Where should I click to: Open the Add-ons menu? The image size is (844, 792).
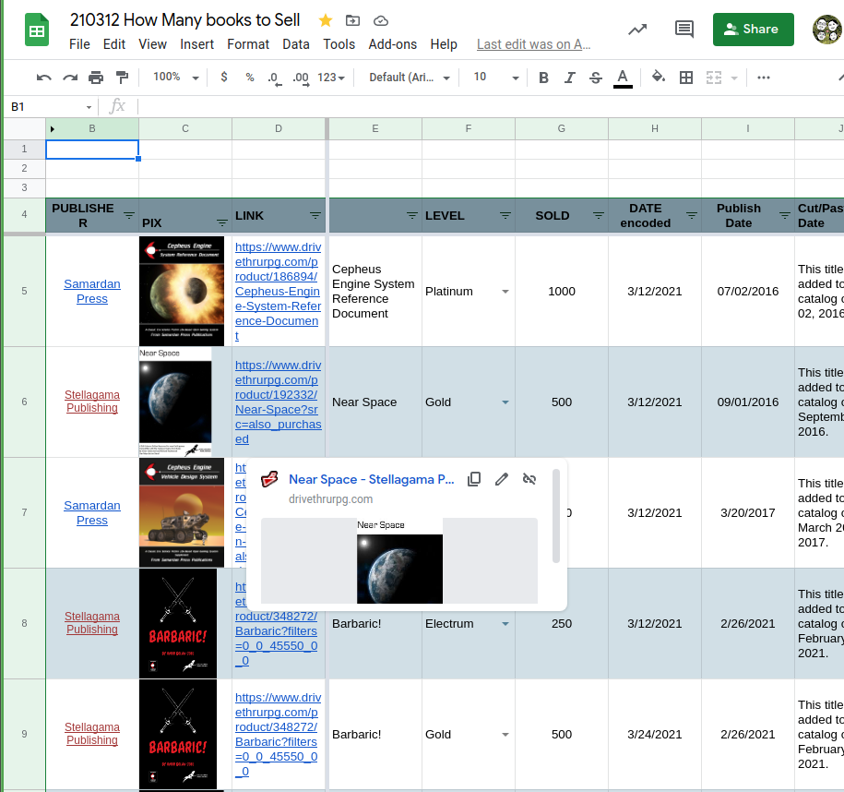coord(392,44)
